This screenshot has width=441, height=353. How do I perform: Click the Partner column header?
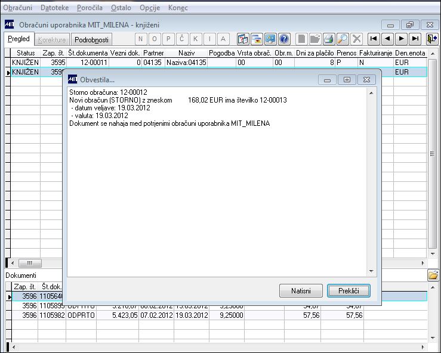[x=153, y=53]
